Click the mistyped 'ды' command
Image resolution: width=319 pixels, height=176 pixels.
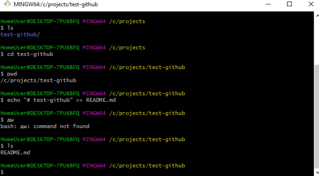[10, 120]
